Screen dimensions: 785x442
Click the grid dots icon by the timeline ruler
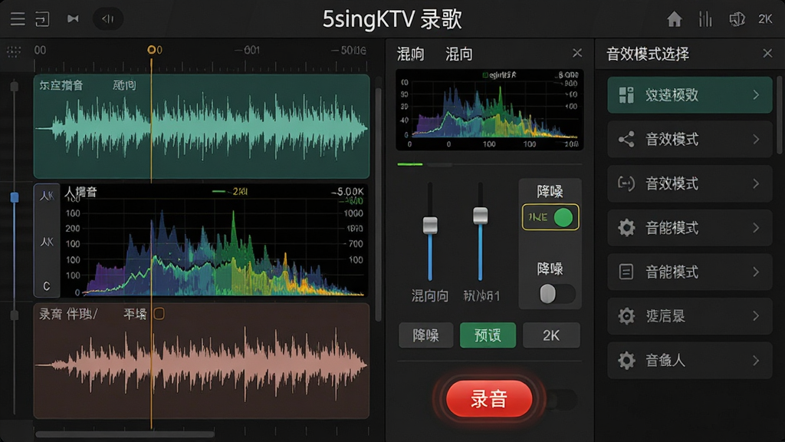[x=14, y=51]
